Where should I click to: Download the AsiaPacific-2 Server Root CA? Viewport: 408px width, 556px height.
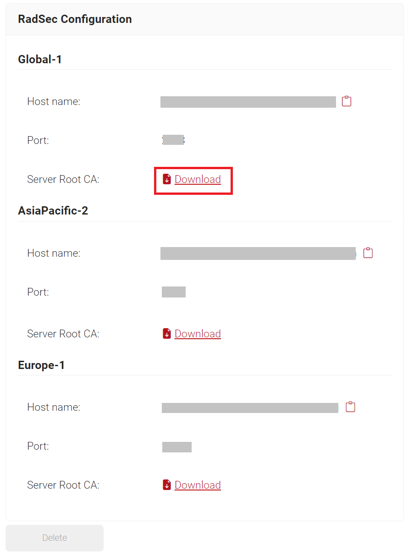tap(198, 334)
